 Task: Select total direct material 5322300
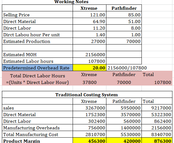click(x=157, y=115)
